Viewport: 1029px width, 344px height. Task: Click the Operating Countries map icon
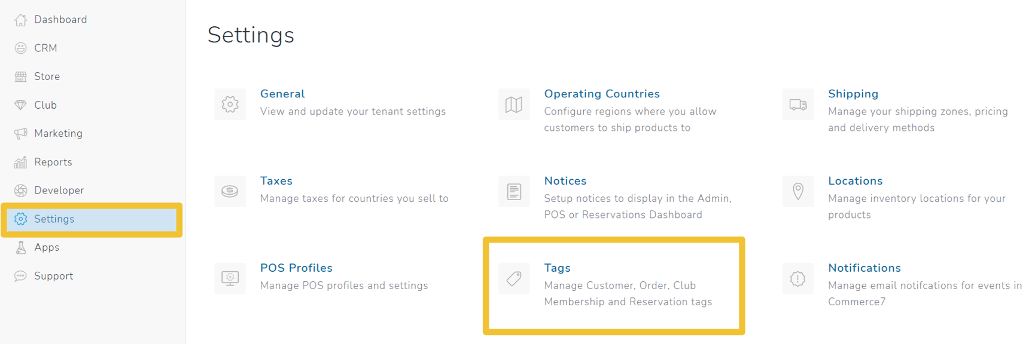(513, 104)
